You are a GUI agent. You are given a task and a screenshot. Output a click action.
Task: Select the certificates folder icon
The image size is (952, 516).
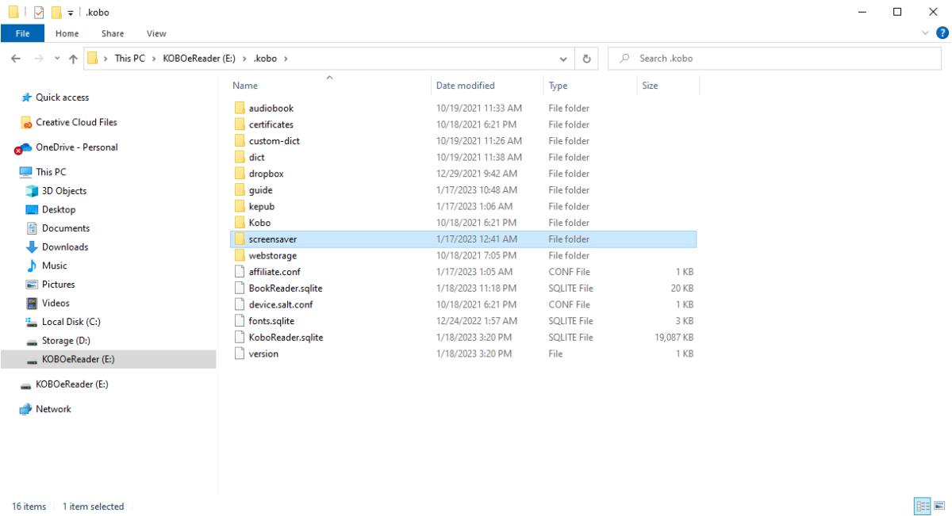pyautogui.click(x=240, y=124)
